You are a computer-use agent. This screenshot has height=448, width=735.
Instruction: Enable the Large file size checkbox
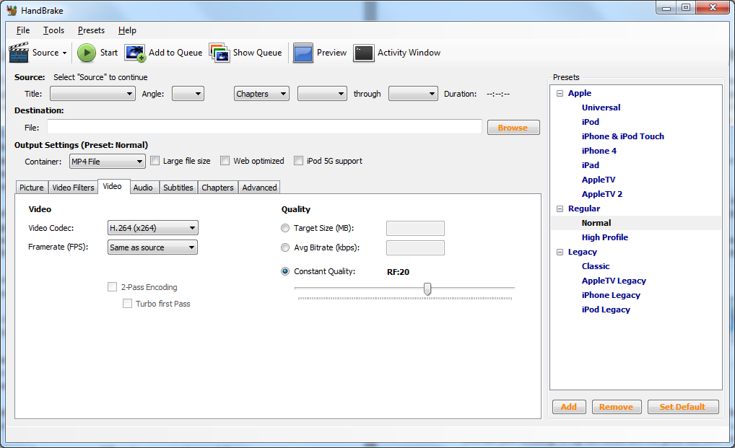[155, 161]
